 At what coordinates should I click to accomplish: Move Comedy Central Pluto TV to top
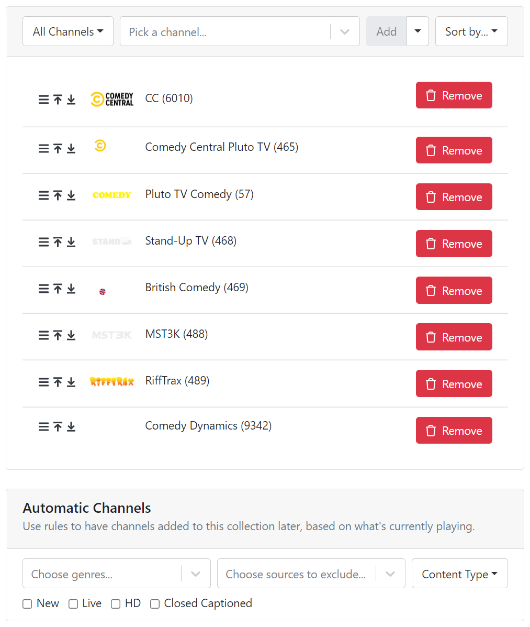click(x=58, y=149)
